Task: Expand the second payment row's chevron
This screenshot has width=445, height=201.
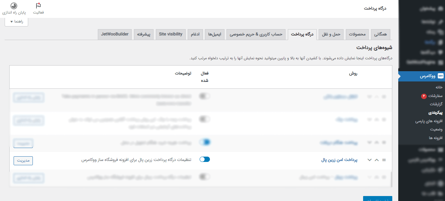Action: (369, 120)
